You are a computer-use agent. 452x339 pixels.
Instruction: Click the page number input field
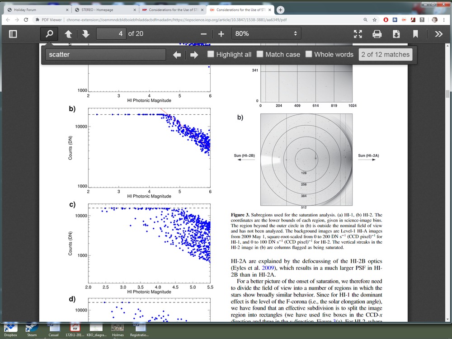111,34
